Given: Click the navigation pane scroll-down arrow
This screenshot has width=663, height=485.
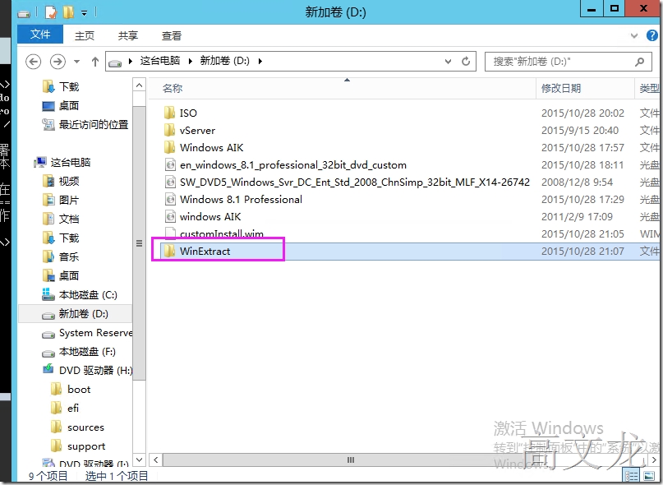Looking at the screenshot, I should pyautogui.click(x=139, y=460).
